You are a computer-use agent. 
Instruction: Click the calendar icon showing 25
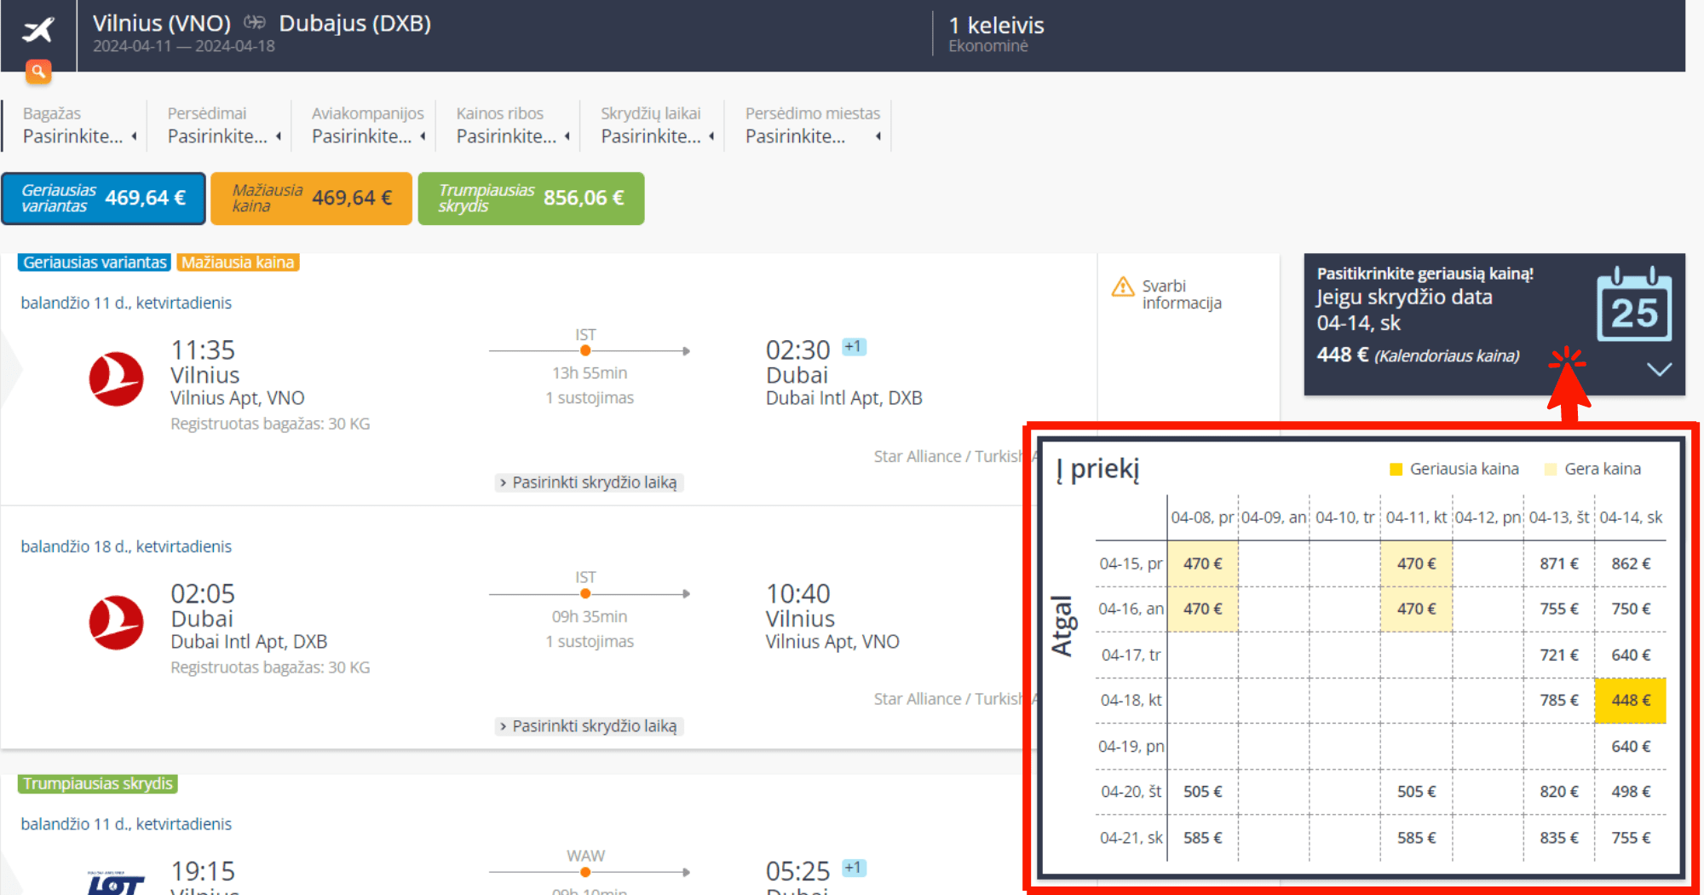1633,305
